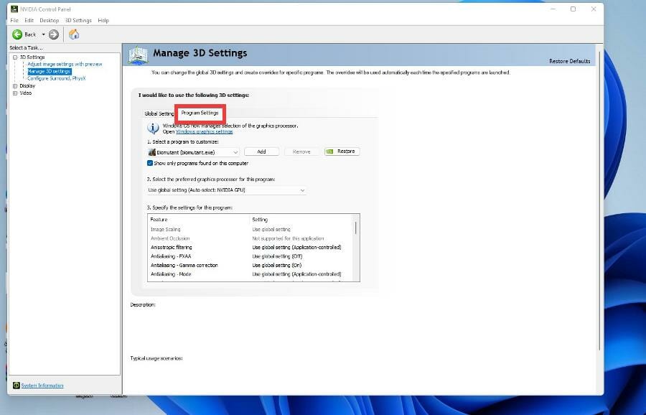Select Manage 3D settings in tree
646x415 pixels.
point(49,71)
